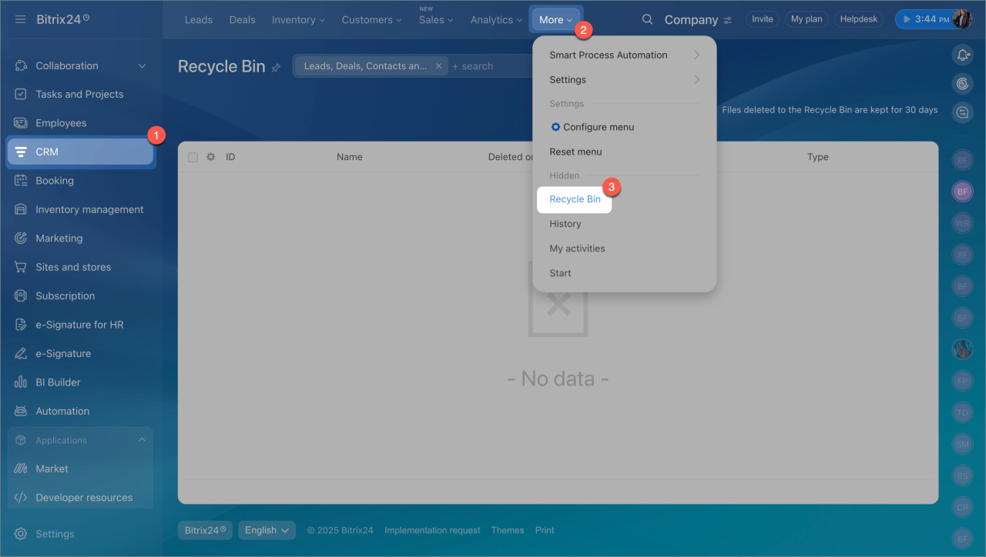The image size is (986, 557).
Task: Pin the Recycle Bin page
Action: pos(277,68)
